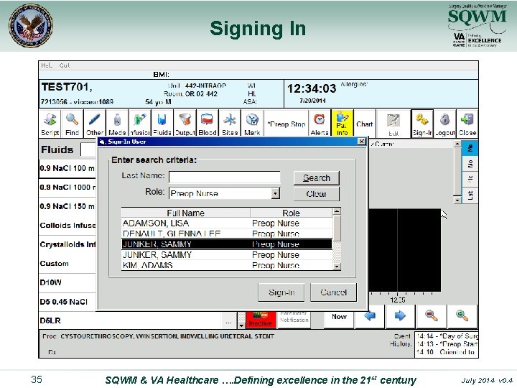Select the Fluids toolbar icon
This screenshot has height=388, width=517.
pyautogui.click(x=162, y=124)
